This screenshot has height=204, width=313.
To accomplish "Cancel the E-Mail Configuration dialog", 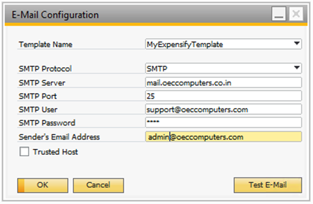I will [x=98, y=185].
